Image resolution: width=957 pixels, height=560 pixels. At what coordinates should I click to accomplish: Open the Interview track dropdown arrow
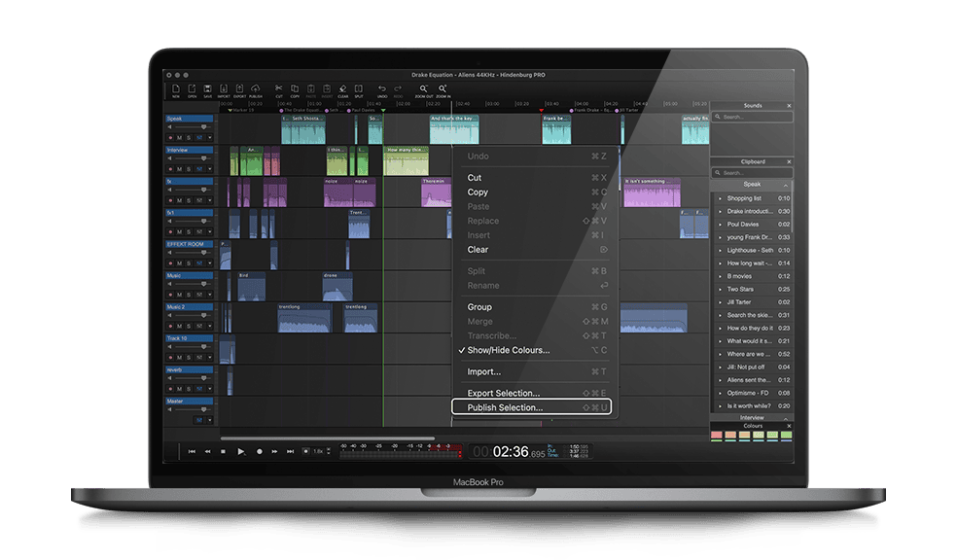pos(209,169)
